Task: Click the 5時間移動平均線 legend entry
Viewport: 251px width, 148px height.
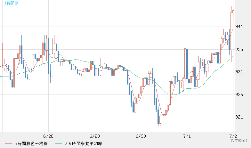Action: pos(31,144)
